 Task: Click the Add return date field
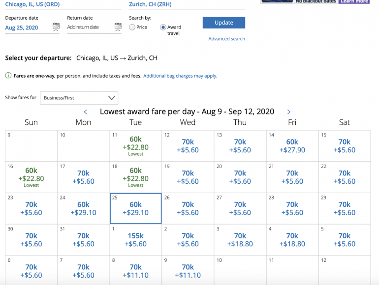coord(89,28)
